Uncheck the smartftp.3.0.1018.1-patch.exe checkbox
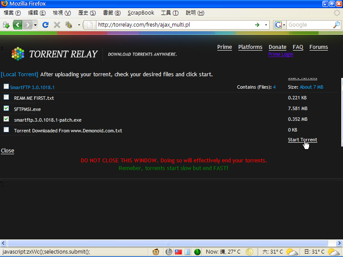This screenshot has width=343, height=257. pos(6,119)
